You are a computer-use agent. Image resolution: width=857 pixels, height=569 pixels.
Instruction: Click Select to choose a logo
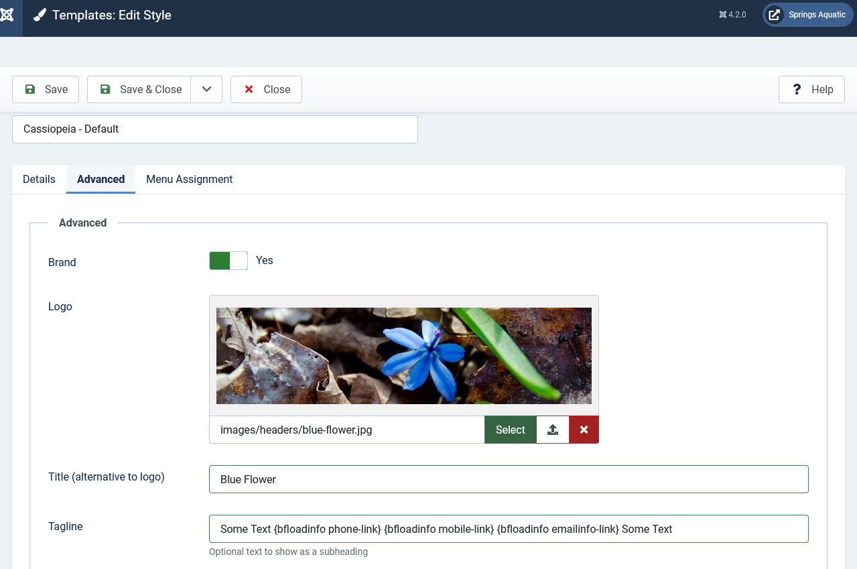511,430
